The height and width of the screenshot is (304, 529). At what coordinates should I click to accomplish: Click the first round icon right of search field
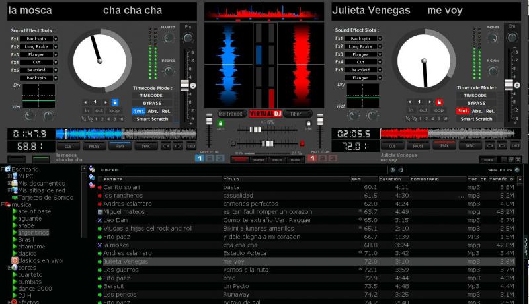(x=393, y=170)
